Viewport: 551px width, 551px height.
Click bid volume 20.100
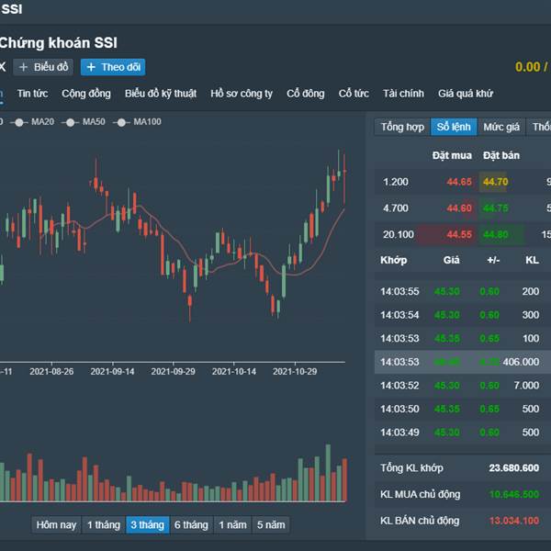[x=399, y=234]
